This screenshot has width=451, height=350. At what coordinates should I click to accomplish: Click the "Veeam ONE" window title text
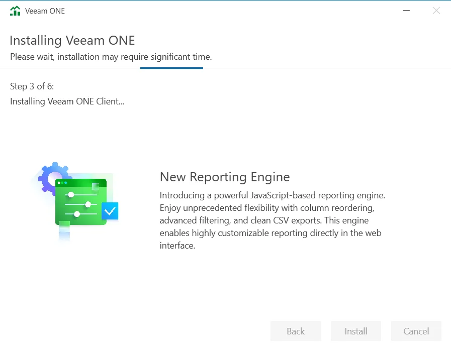pos(45,11)
